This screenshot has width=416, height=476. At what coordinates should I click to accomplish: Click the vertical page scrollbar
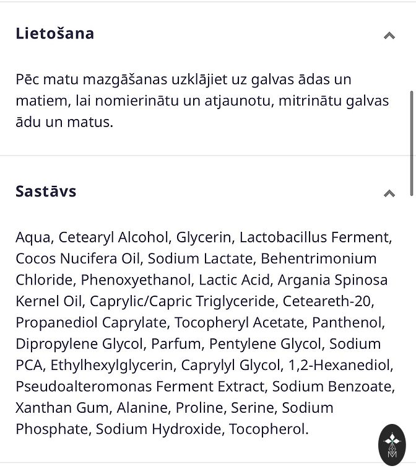(x=411, y=143)
